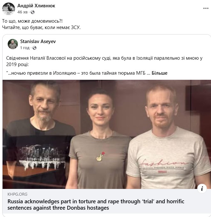Open the three-dots post options menu
The width and height of the screenshot is (211, 217).
click(206, 8)
